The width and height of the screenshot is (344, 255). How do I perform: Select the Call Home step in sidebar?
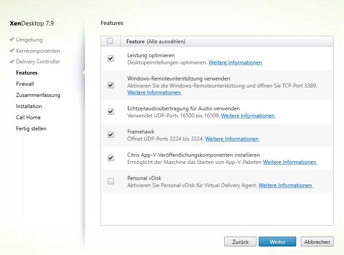[x=28, y=117]
